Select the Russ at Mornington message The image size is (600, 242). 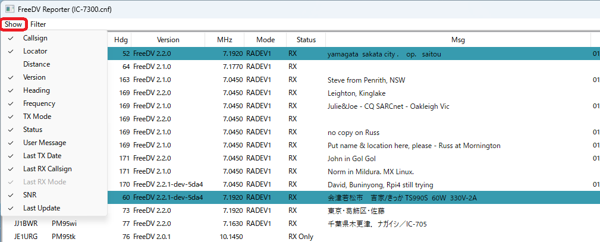(x=414, y=146)
